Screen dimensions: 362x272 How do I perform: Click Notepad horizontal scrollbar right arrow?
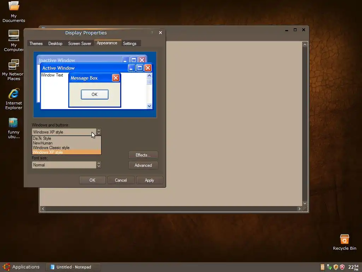[x=299, y=209]
